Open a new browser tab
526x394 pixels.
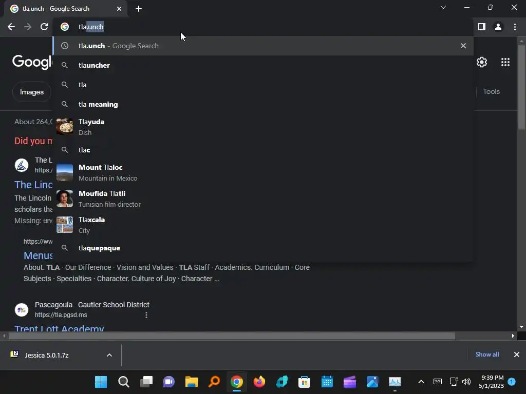(139, 9)
